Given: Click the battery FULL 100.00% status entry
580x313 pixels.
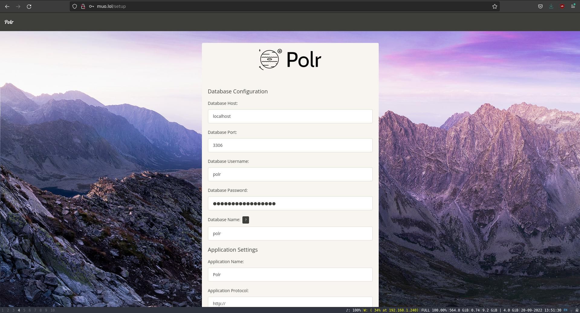Looking at the screenshot, I should point(434,310).
